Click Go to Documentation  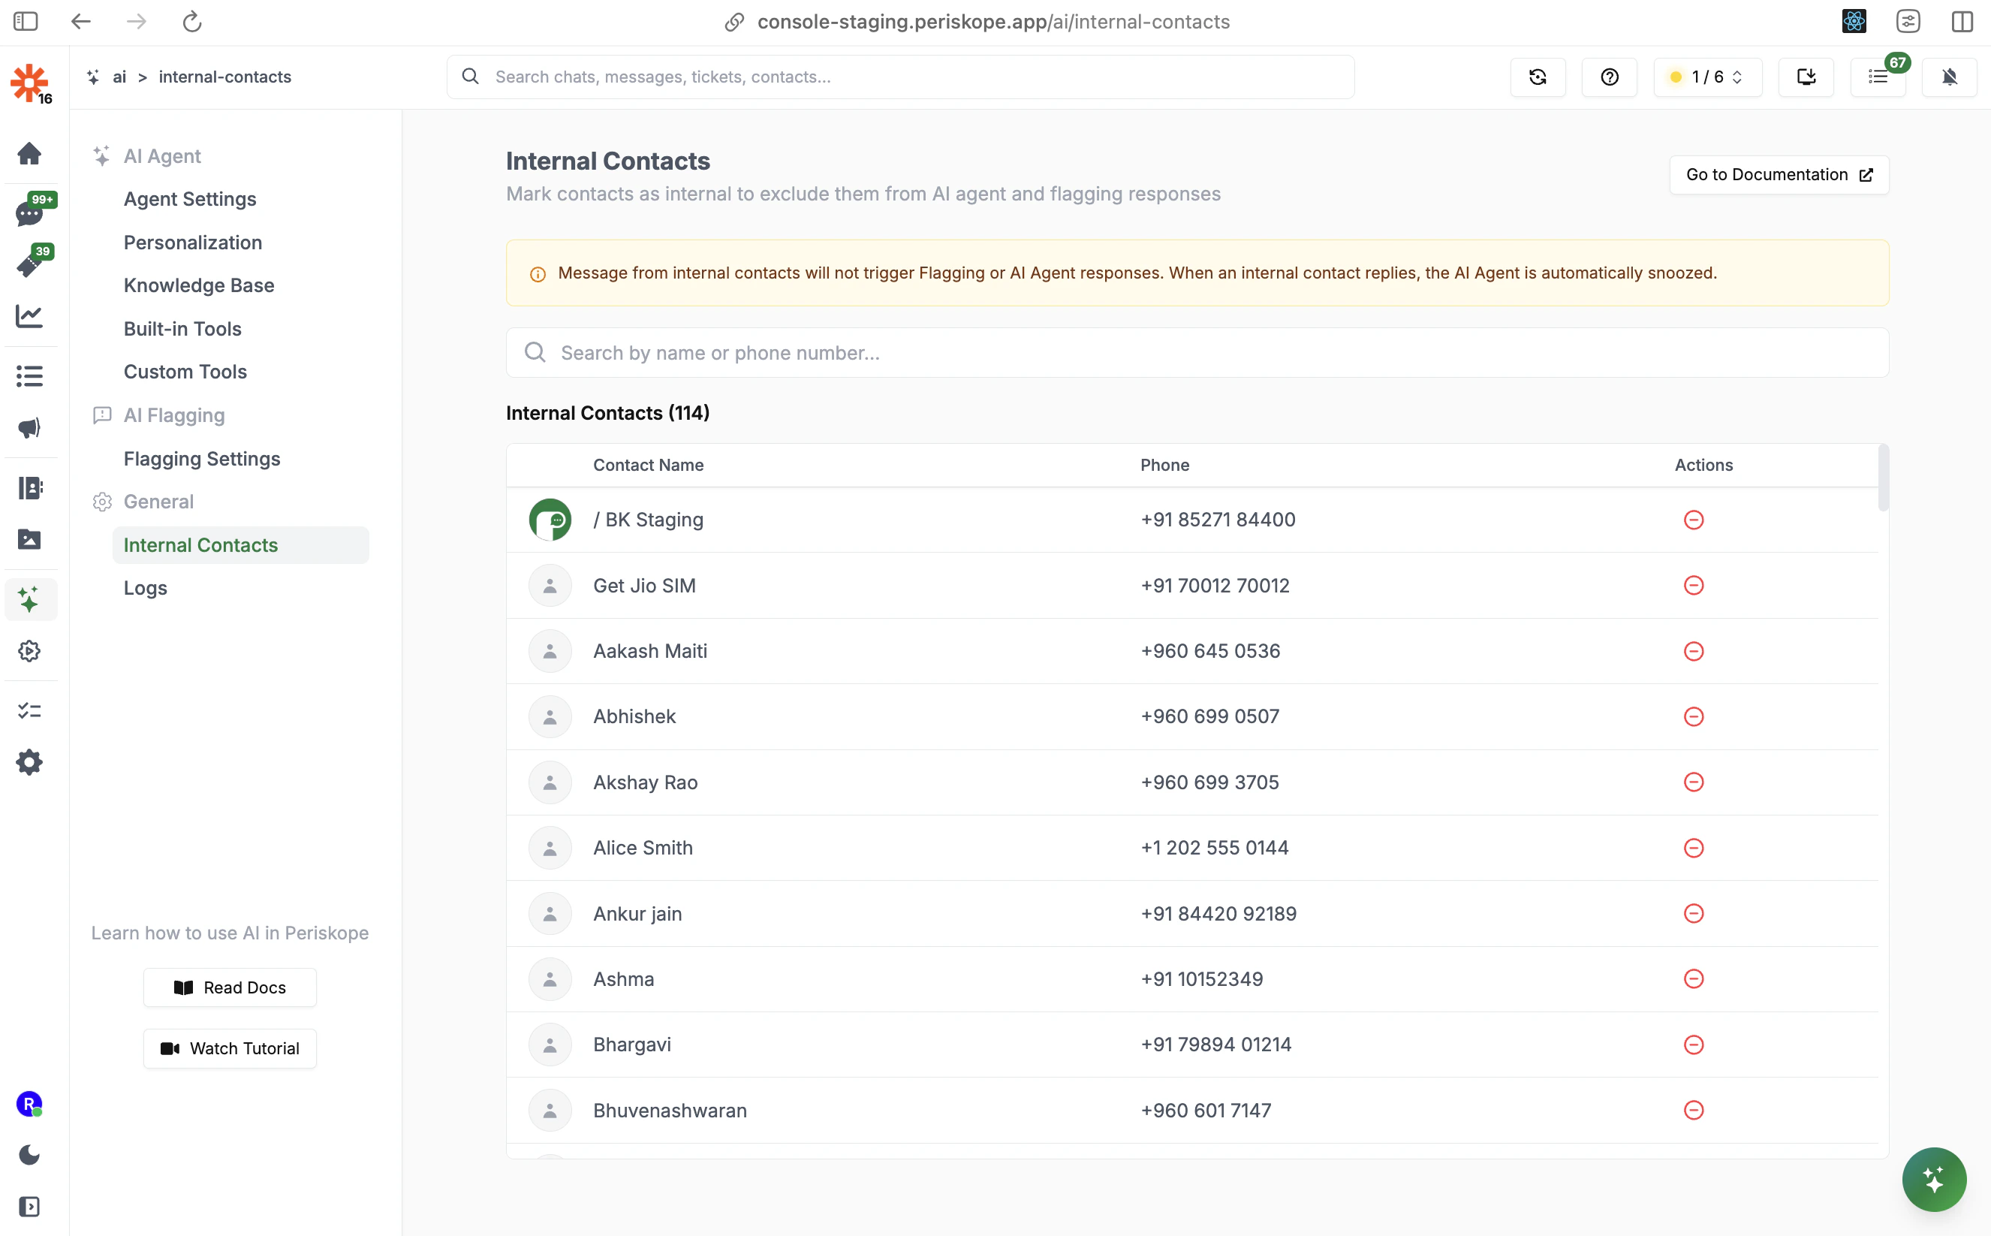[1779, 174]
